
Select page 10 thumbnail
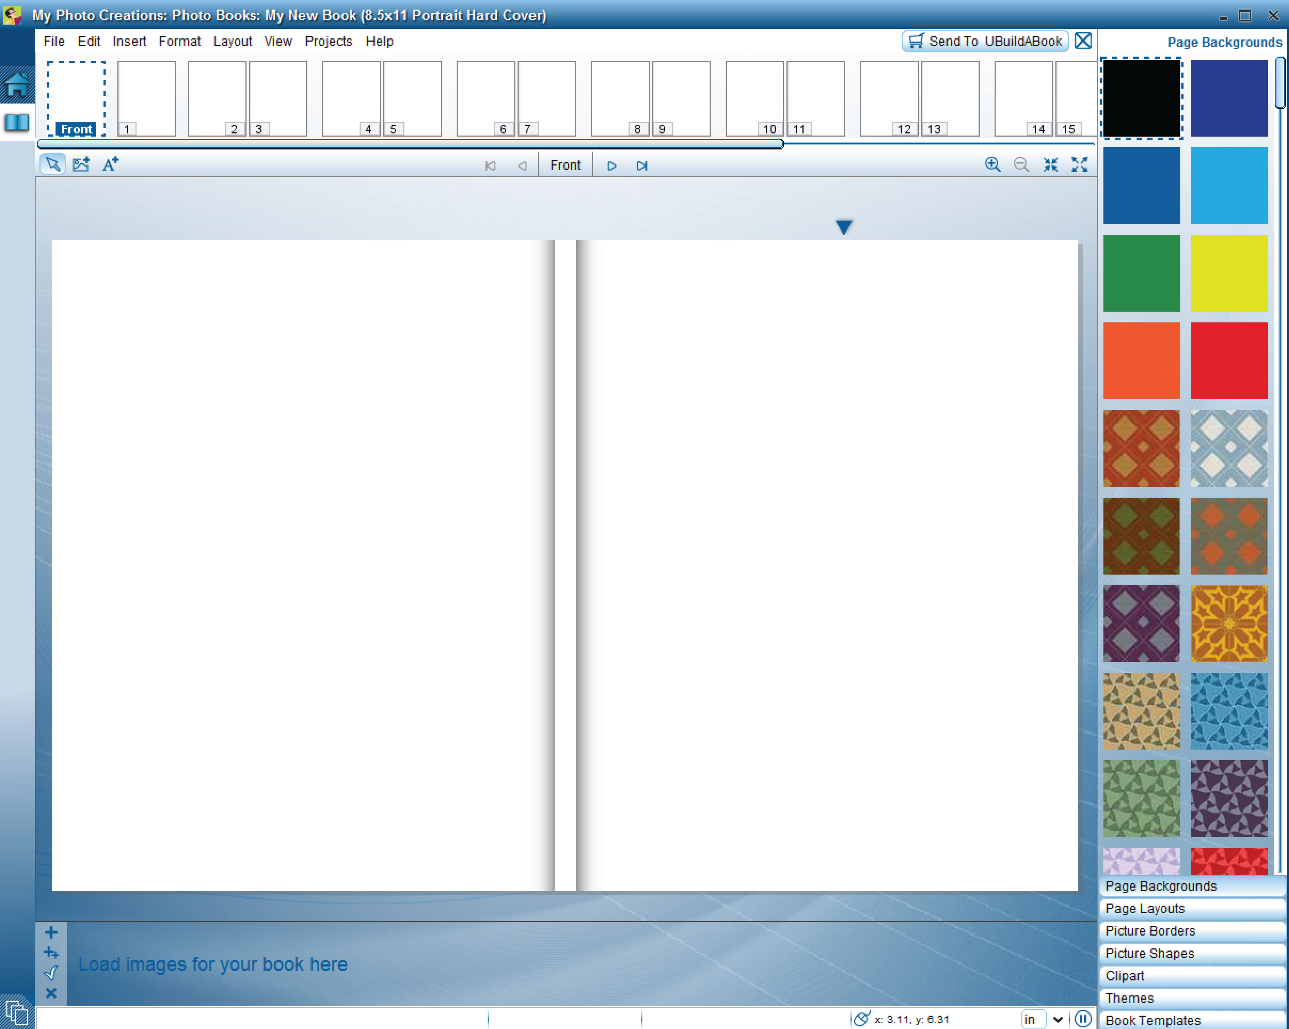tap(755, 99)
